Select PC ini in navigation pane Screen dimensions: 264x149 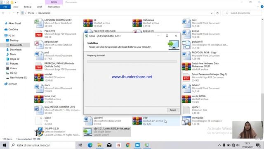(12, 36)
